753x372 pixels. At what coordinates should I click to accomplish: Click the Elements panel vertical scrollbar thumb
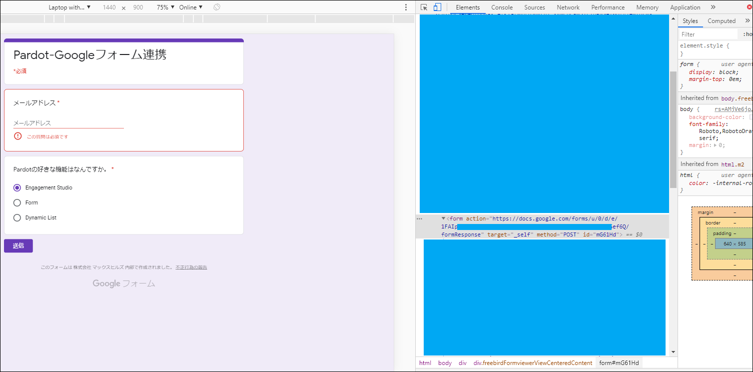click(x=673, y=129)
